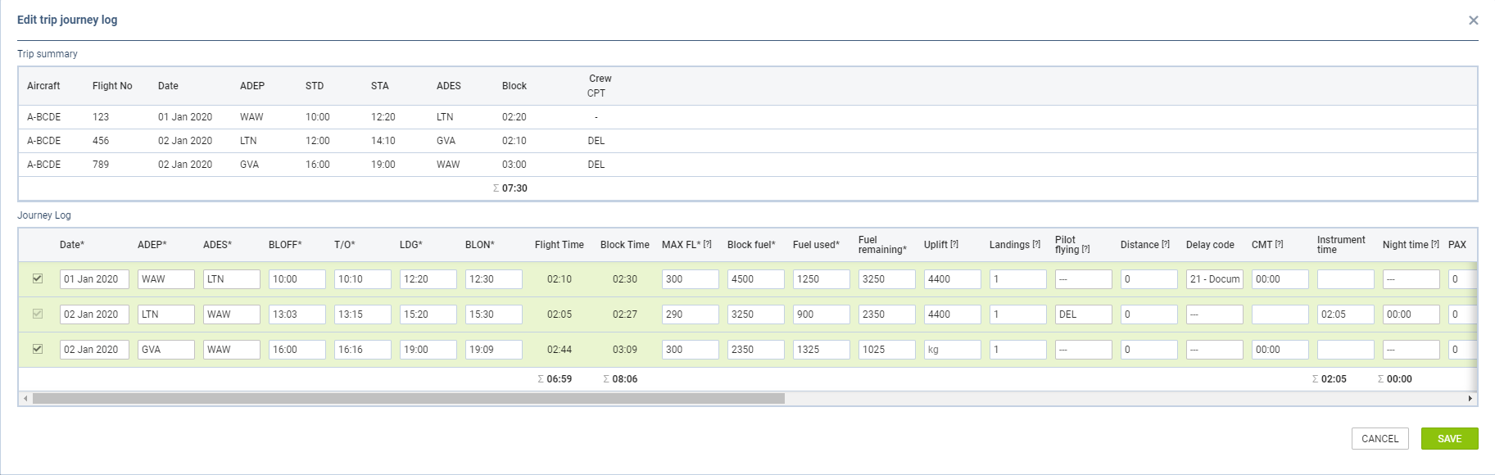The height and width of the screenshot is (475, 1495).
Task: Edit LDG field with 15:20
Action: pyautogui.click(x=428, y=314)
